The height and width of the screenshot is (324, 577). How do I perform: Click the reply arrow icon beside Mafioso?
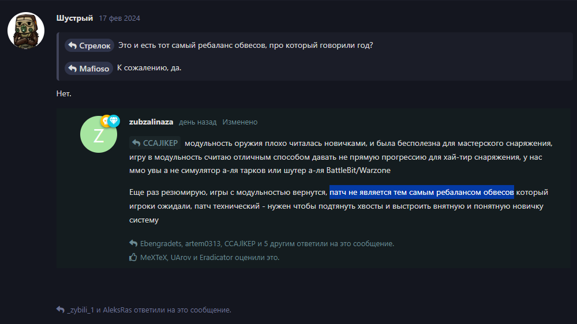click(72, 69)
